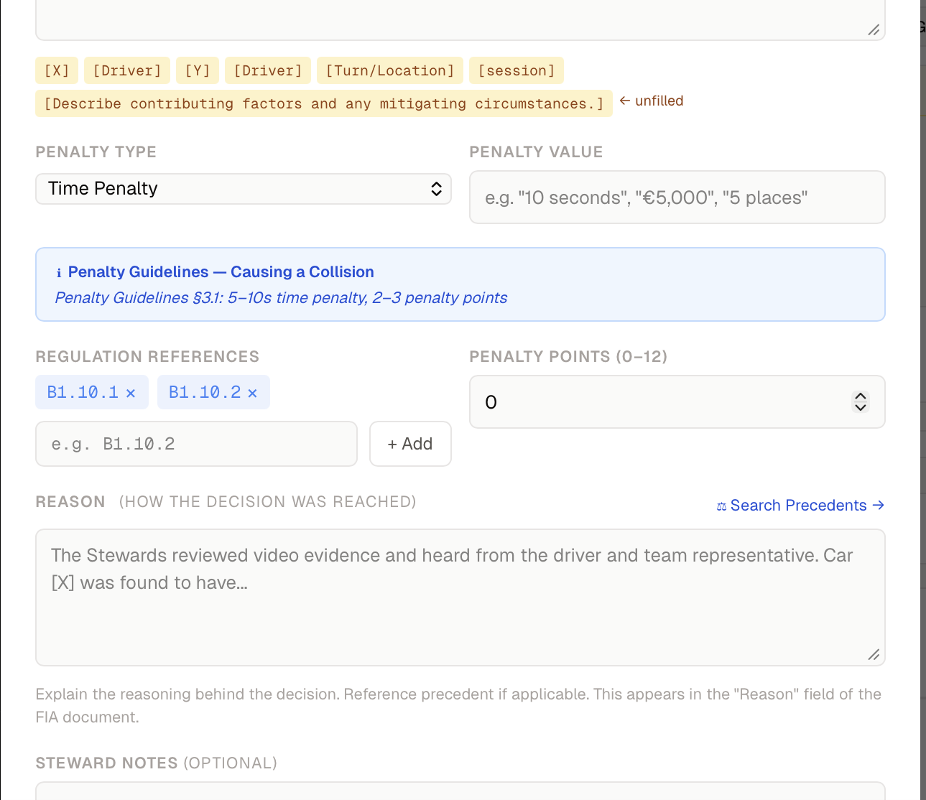
Task: Select the [session] placeholder chip
Action: pos(516,70)
